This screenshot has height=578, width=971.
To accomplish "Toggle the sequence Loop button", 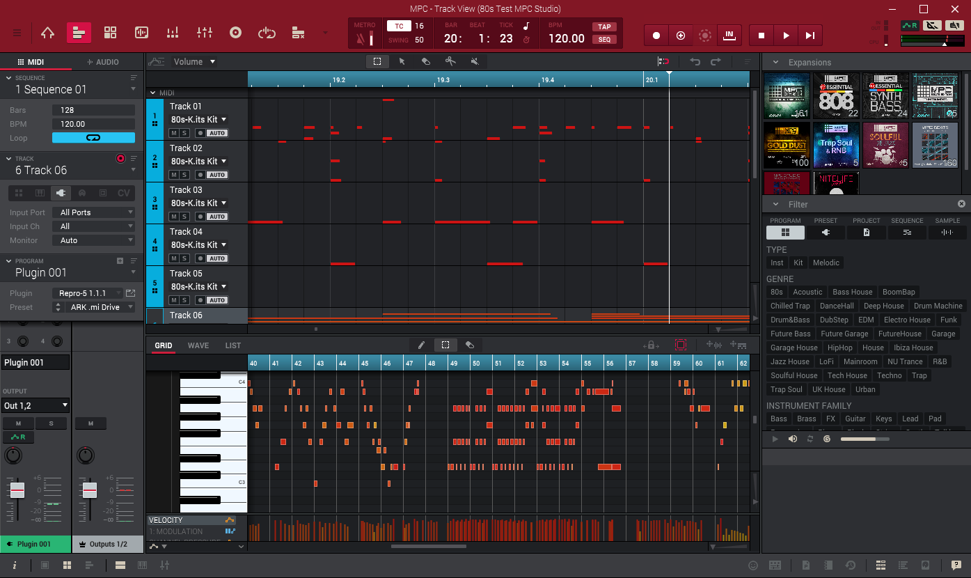I will pyautogui.click(x=93, y=138).
